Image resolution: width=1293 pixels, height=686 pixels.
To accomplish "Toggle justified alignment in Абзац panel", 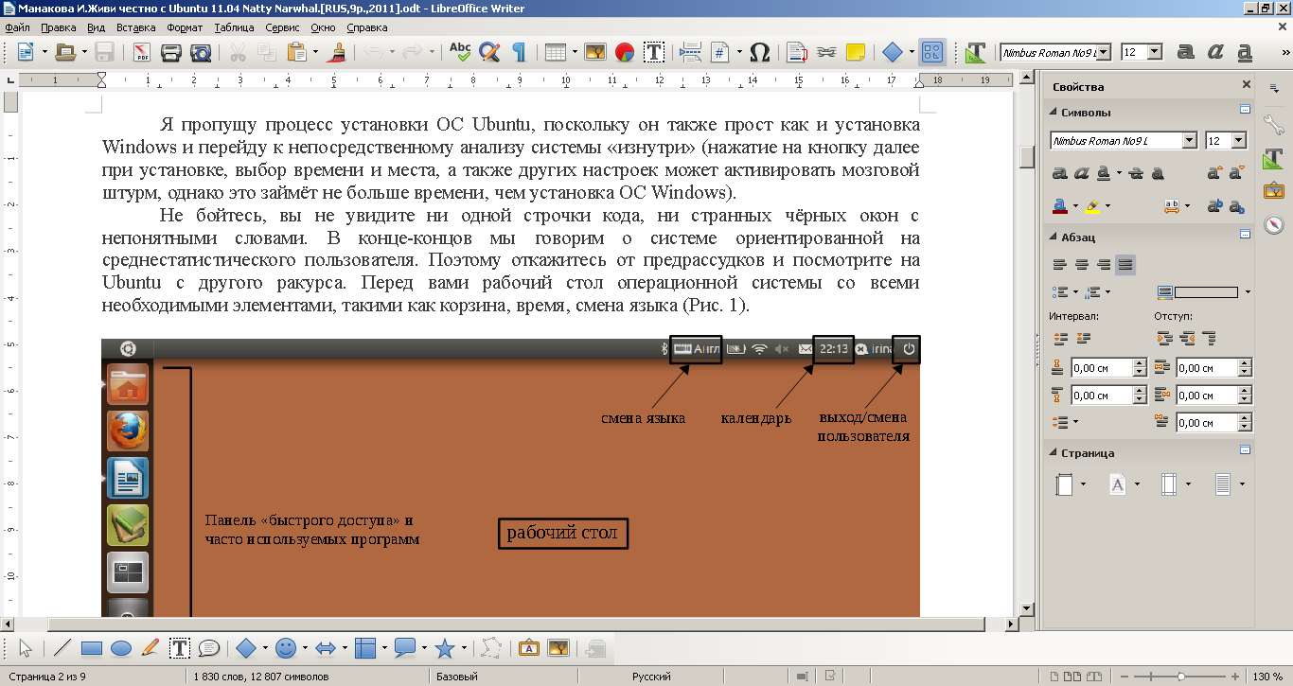I will pos(1125,265).
